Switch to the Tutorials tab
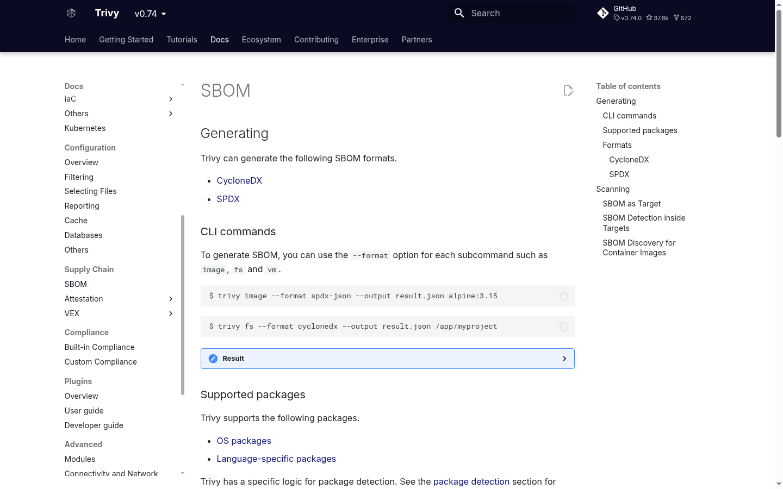This screenshot has height=489, width=783. click(182, 40)
